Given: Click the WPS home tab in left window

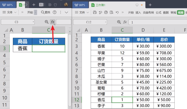Looking at the screenshot, I should click(8, 5).
